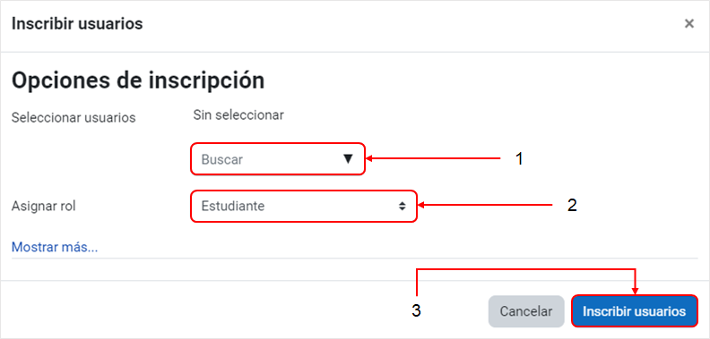
Task: Click the red arrowhead pointing at Buscar field
Action: click(x=368, y=158)
